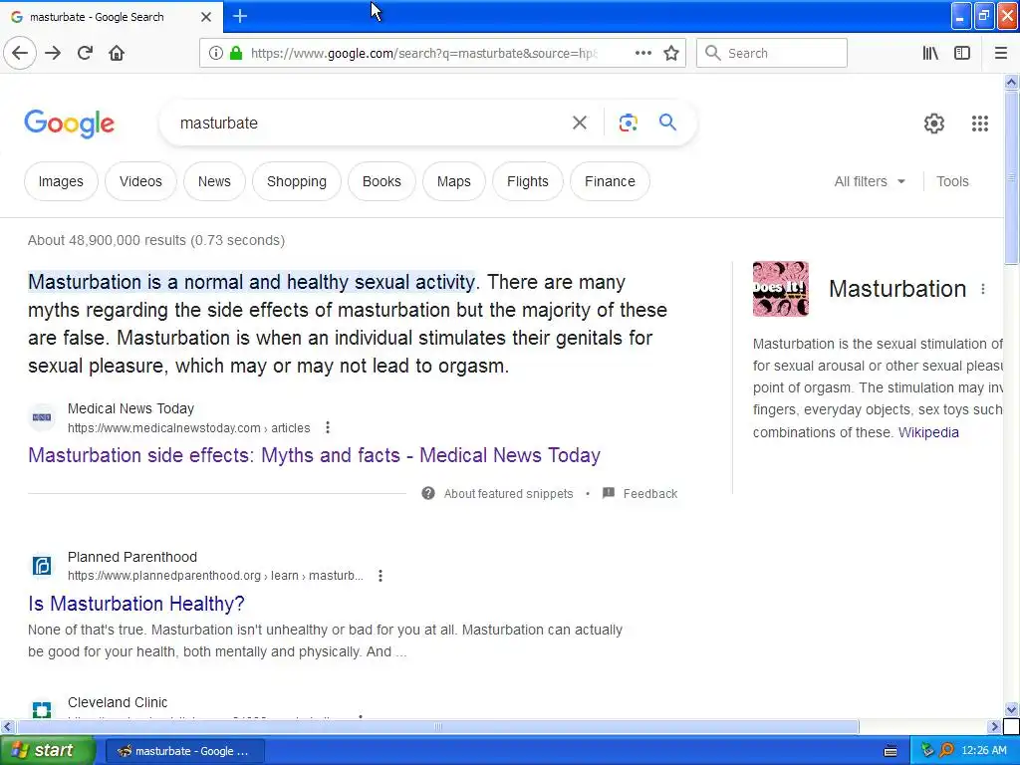This screenshot has height=765, width=1020.
Task: Expand the All filters dropdown
Action: pos(869,181)
